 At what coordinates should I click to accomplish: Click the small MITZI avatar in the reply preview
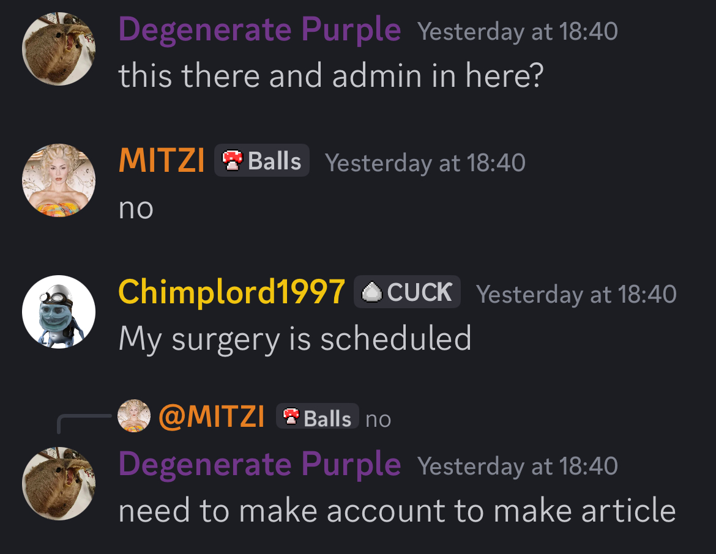[133, 416]
